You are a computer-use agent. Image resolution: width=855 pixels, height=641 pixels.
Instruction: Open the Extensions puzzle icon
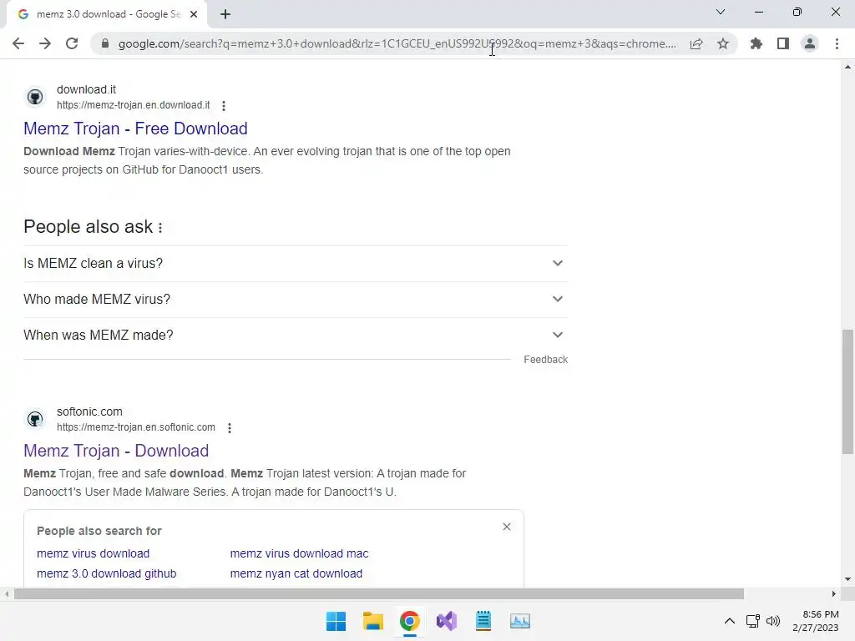click(756, 43)
